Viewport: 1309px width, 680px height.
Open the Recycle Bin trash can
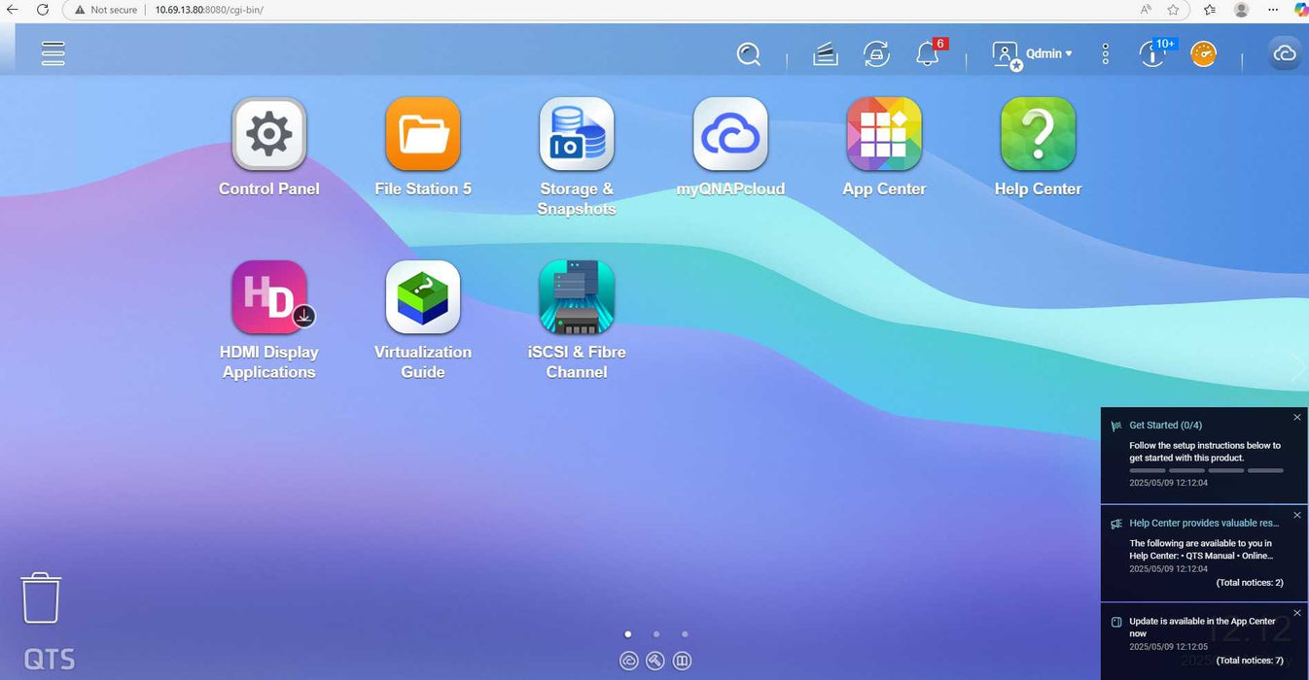41,597
